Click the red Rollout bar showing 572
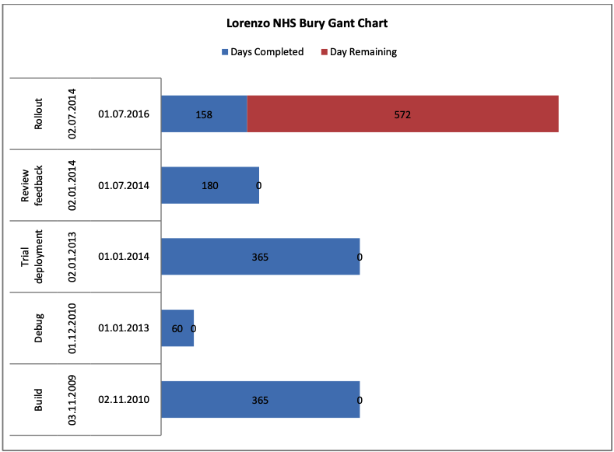This screenshot has width=614, height=452. pos(402,114)
